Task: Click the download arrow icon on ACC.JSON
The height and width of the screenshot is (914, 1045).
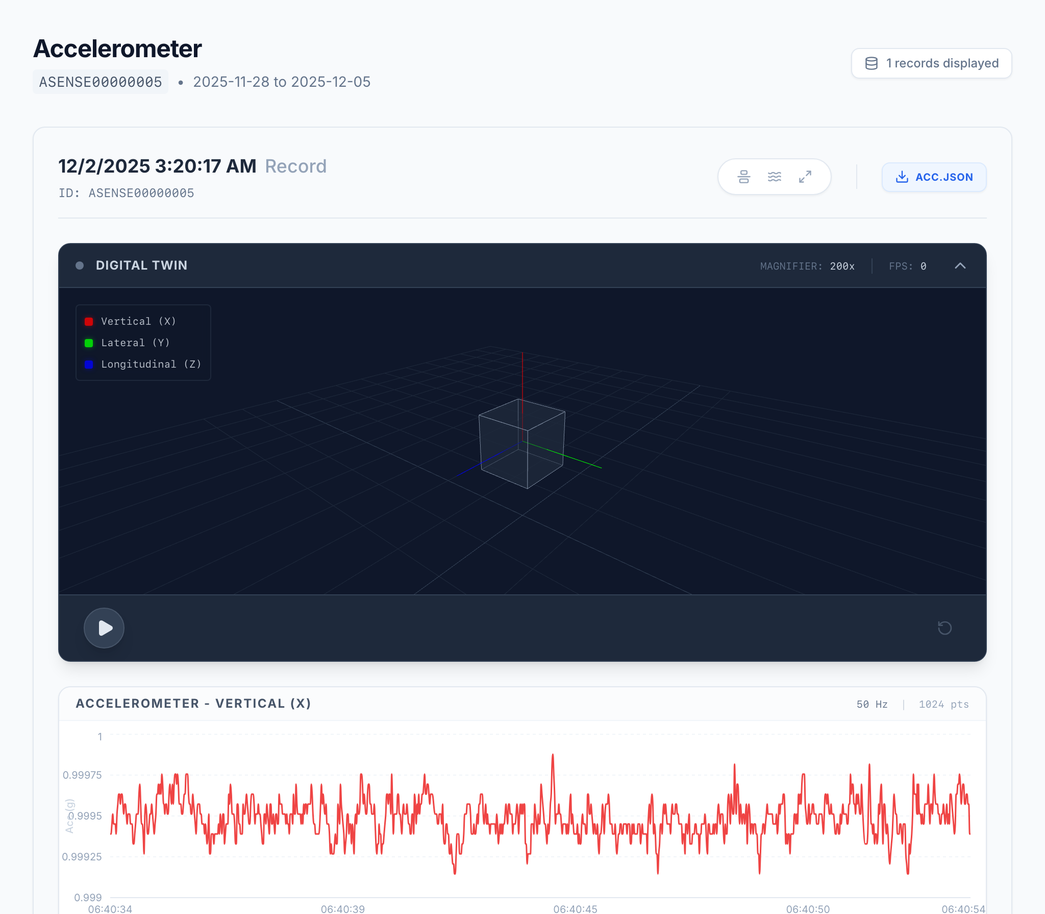Action: 902,177
